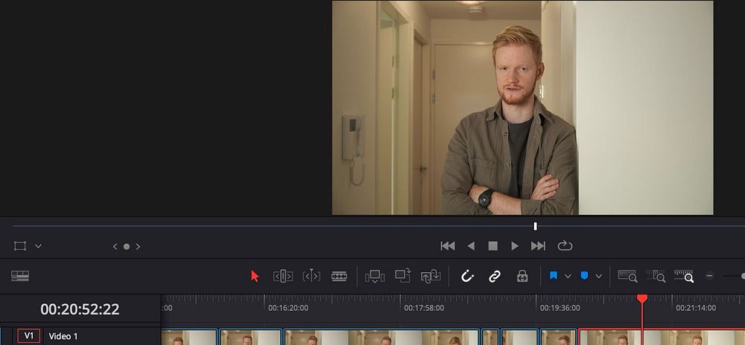Click Custom Zoom icon
This screenshot has width=745, height=345.
point(684,277)
